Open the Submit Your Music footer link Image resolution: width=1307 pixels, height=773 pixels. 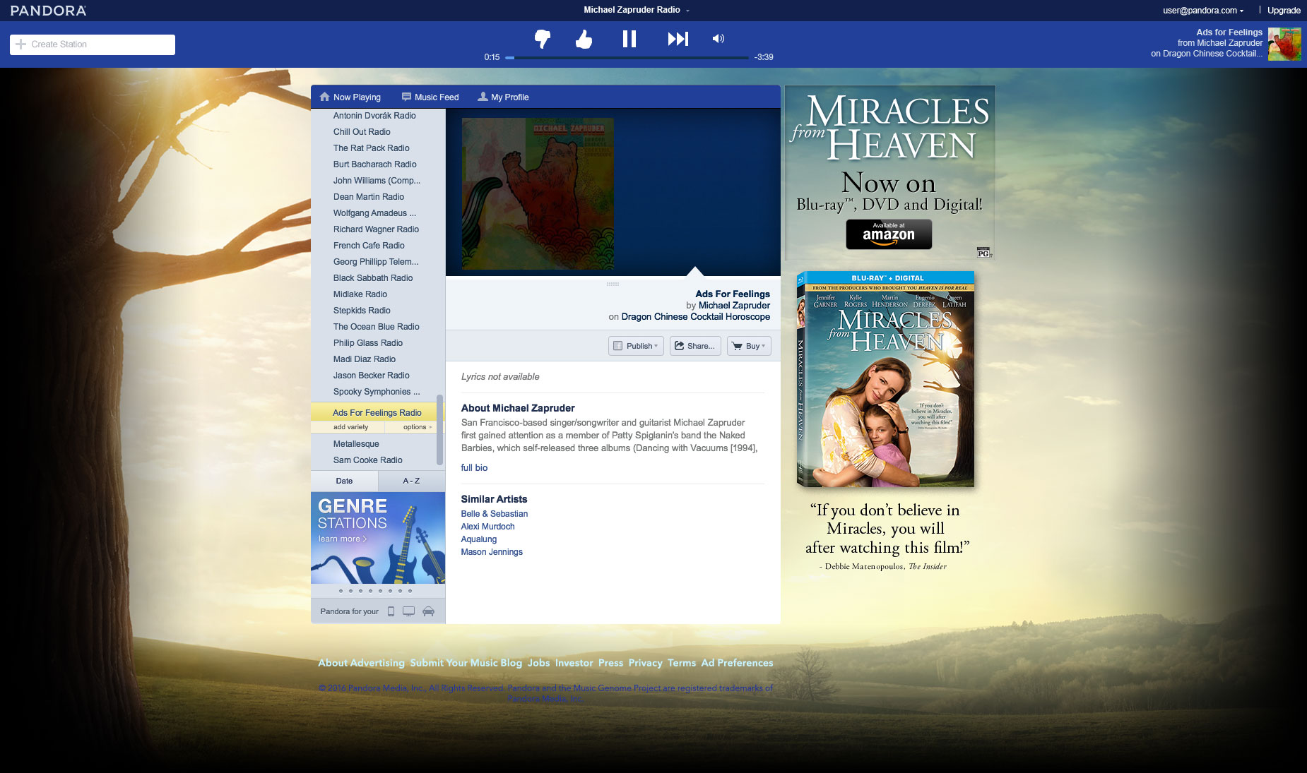454,663
